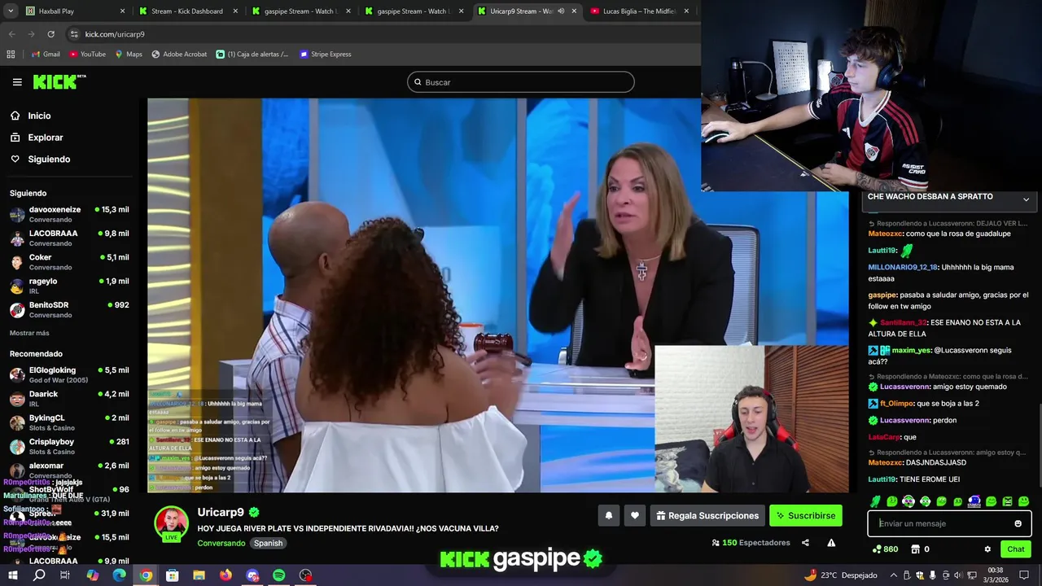1042x586 pixels.
Task: Reload the page with browser refresh button
Action: [x=50, y=34]
